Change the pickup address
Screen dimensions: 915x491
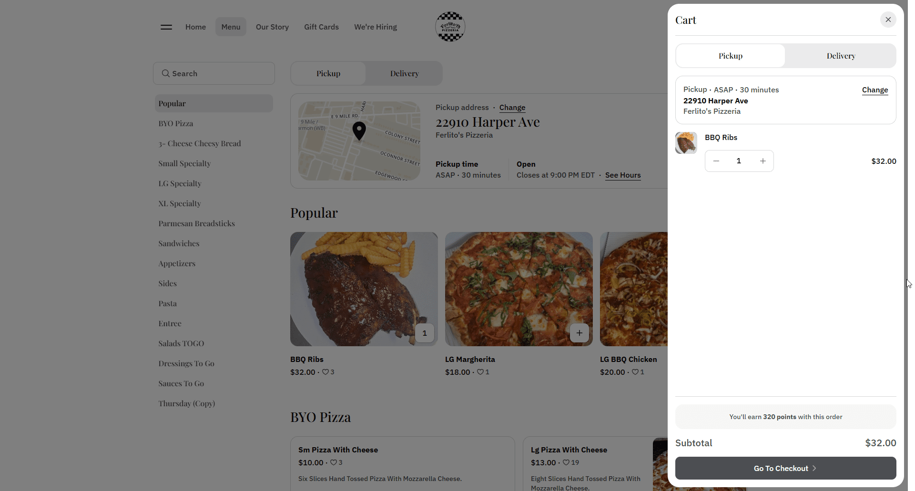512,108
